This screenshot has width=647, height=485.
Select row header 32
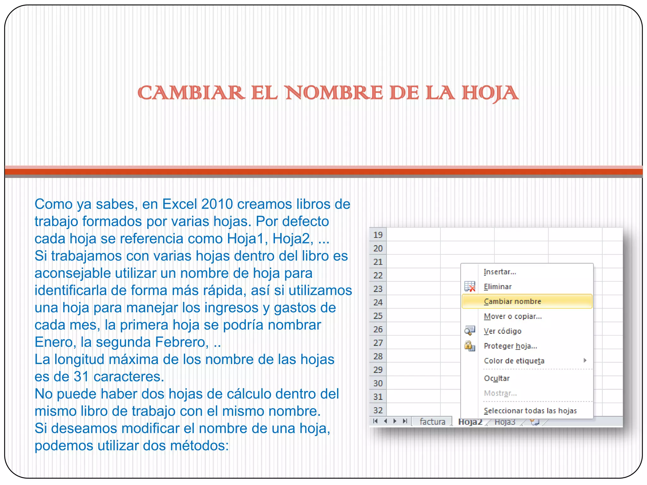coord(378,410)
